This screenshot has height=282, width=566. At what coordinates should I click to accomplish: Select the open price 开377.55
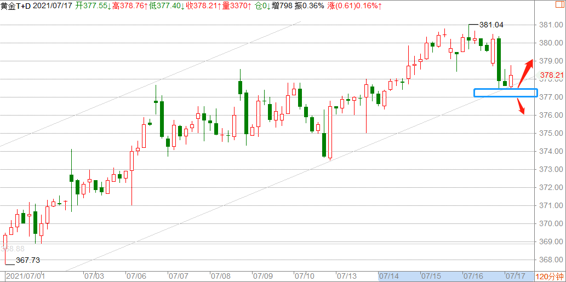click(x=93, y=5)
